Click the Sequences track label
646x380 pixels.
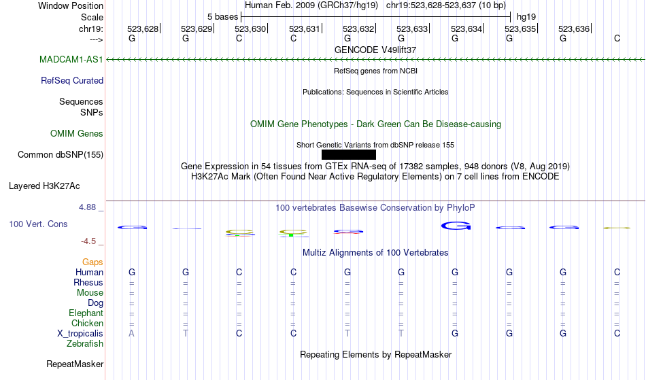(81, 101)
